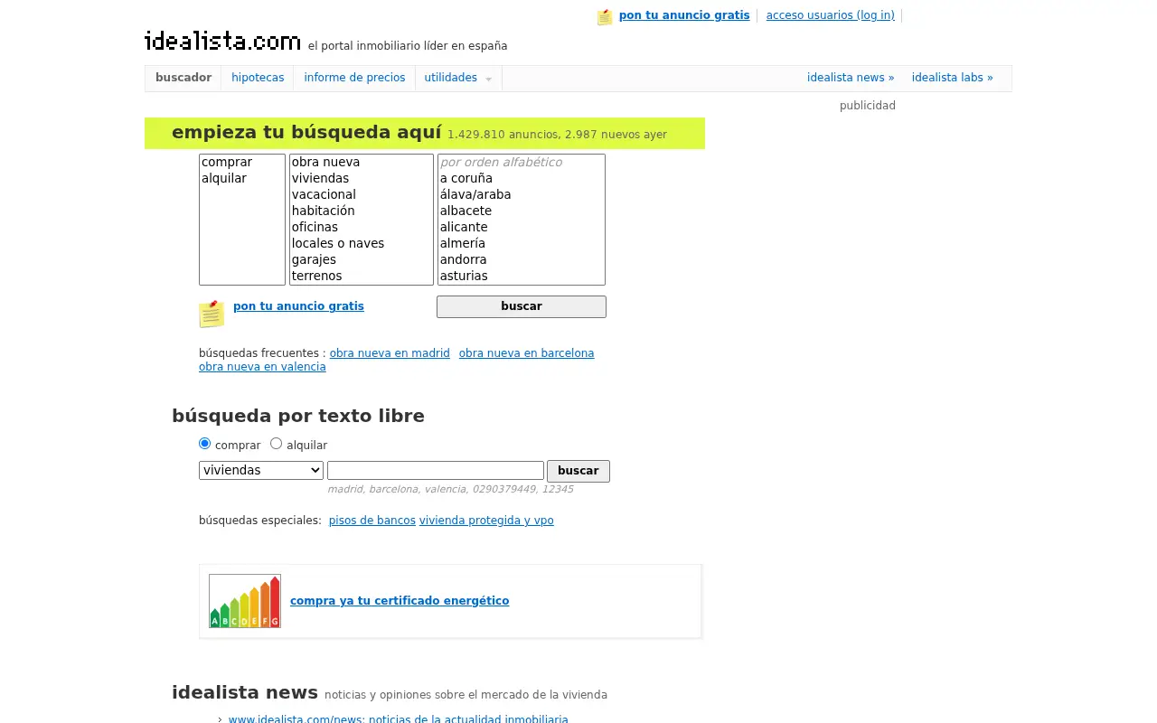Choose vacacional in property type list

point(362,195)
